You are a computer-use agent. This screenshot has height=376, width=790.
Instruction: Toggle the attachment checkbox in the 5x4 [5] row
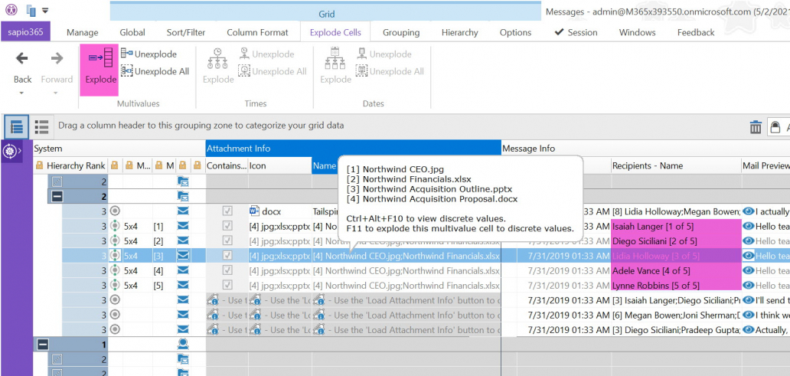227,286
